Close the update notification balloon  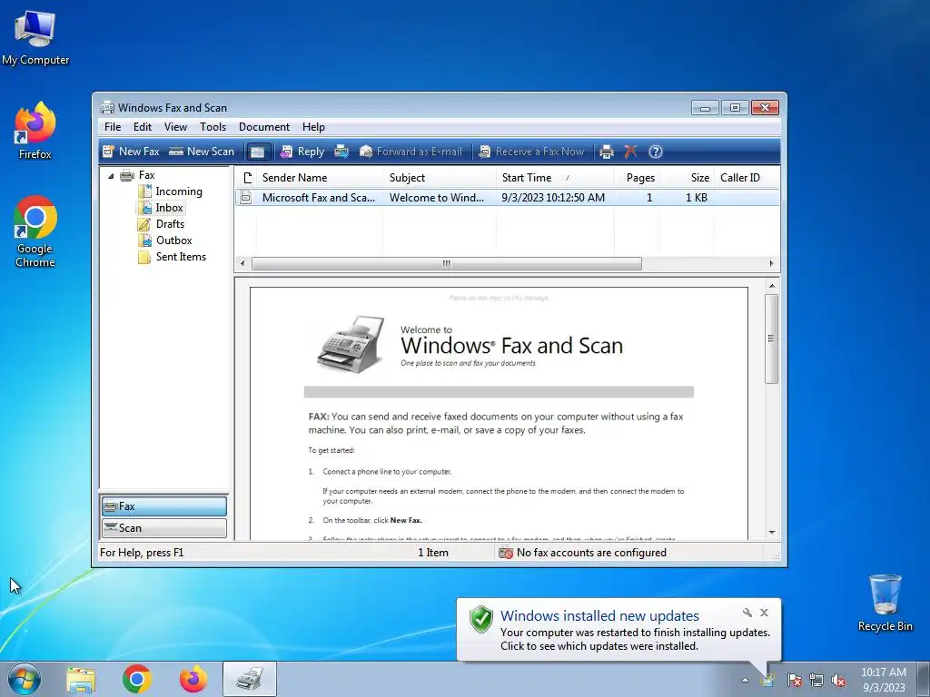point(764,613)
